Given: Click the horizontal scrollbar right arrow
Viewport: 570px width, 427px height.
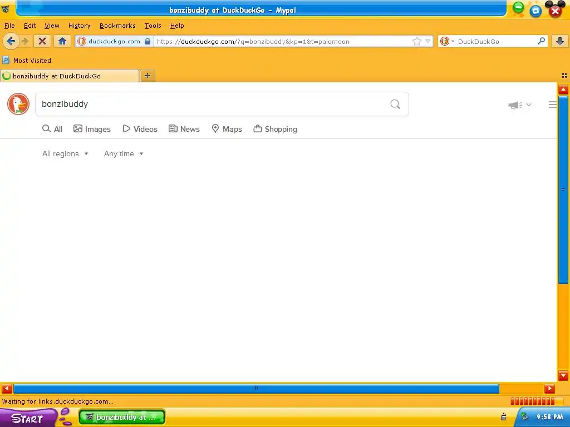Looking at the screenshot, I should pos(549,388).
